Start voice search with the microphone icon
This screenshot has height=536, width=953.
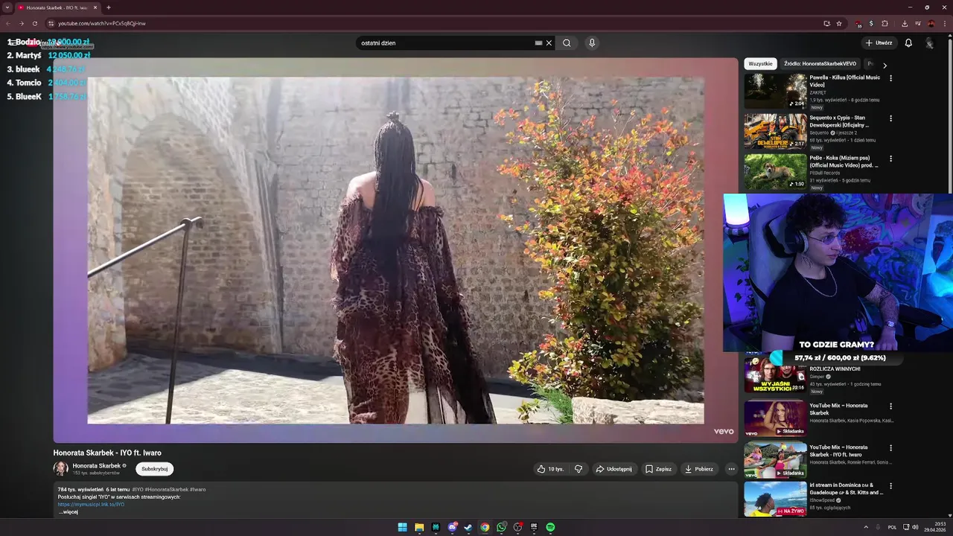(592, 43)
